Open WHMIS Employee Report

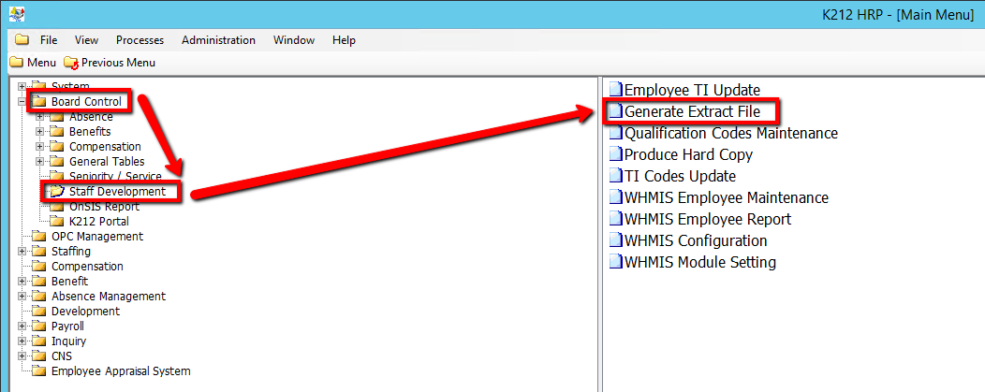(707, 219)
